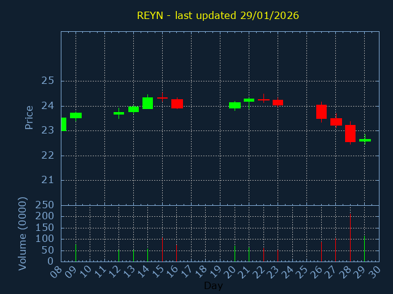
Task: Click the green candlestick for day 20
Action: coord(235,105)
